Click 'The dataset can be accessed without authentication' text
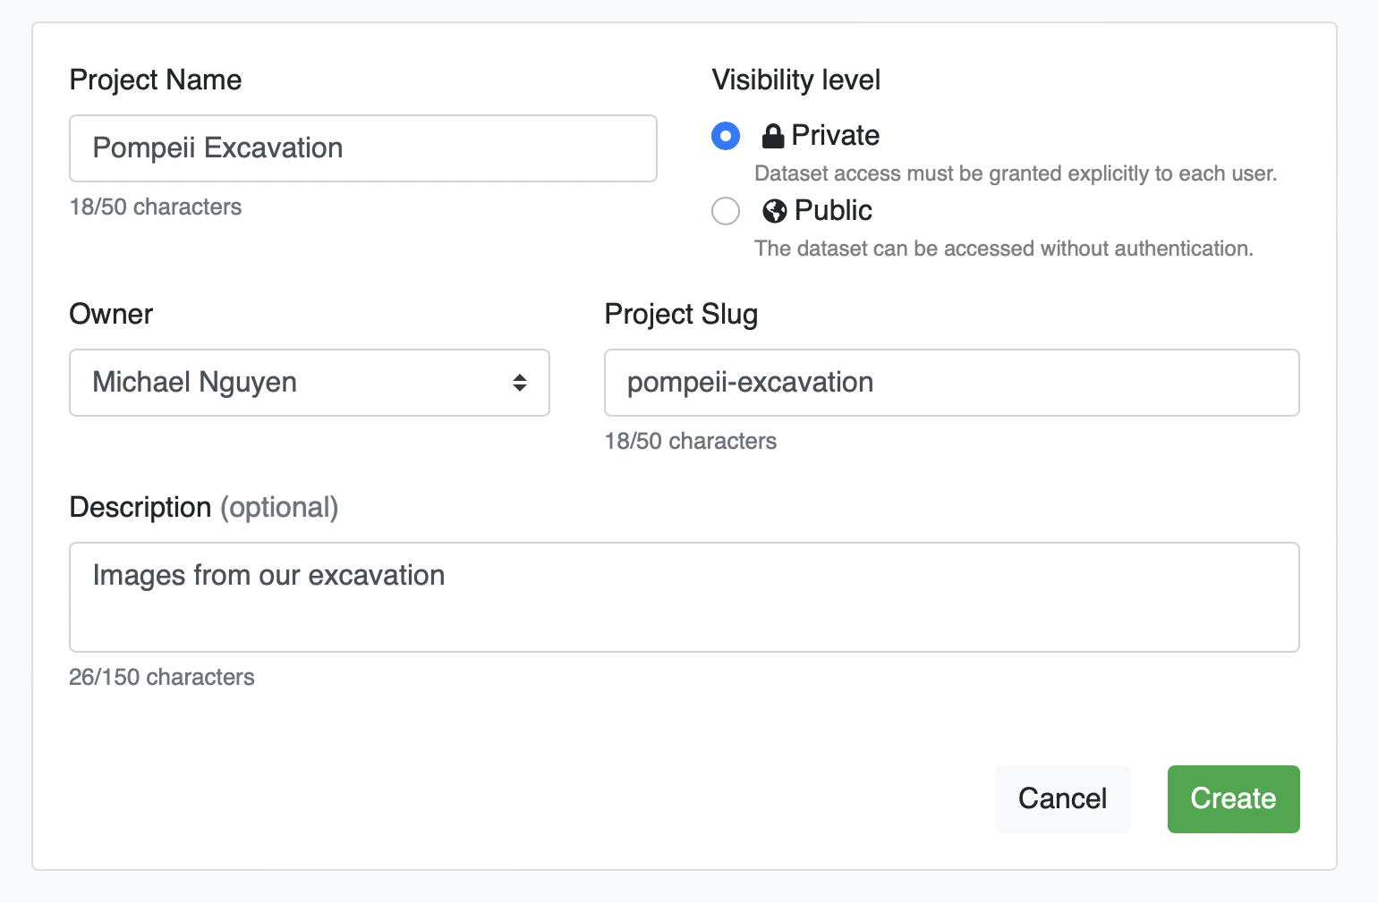The image size is (1378, 903). click(1004, 249)
